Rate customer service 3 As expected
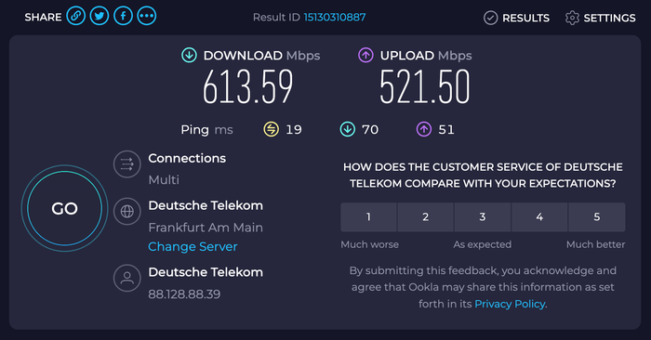 click(x=483, y=216)
